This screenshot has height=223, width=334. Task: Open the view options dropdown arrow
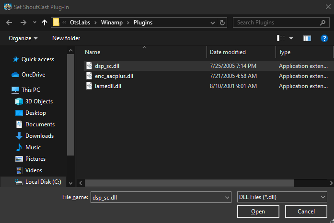[291, 38]
